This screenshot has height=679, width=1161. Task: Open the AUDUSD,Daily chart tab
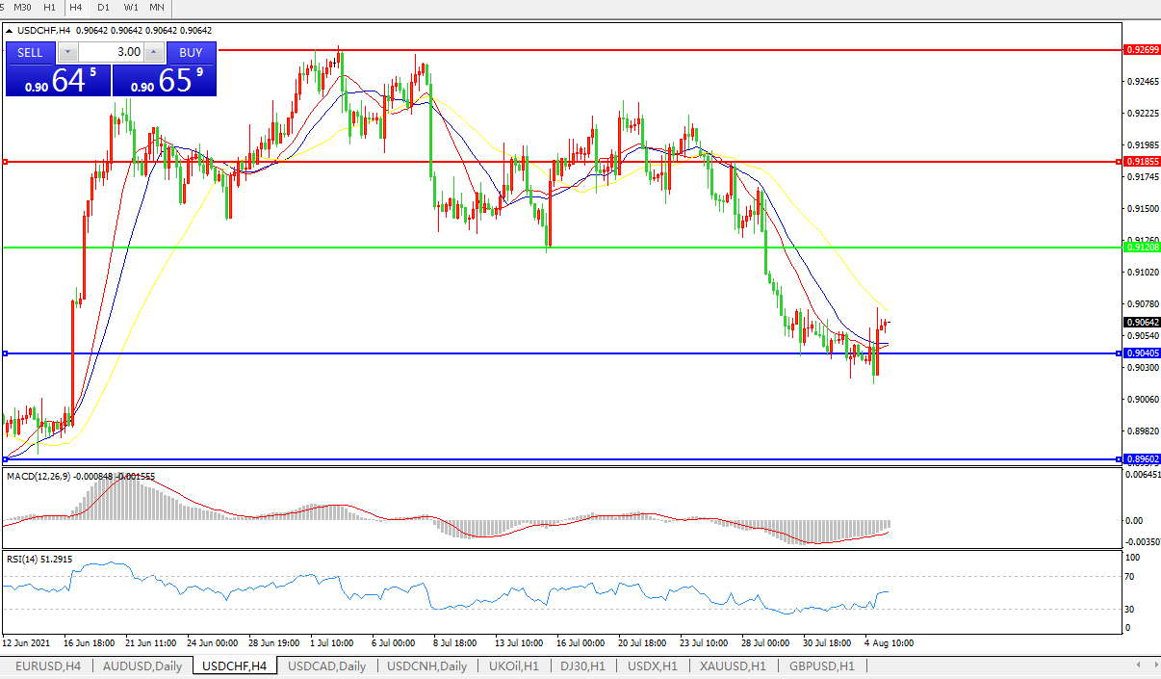click(142, 666)
